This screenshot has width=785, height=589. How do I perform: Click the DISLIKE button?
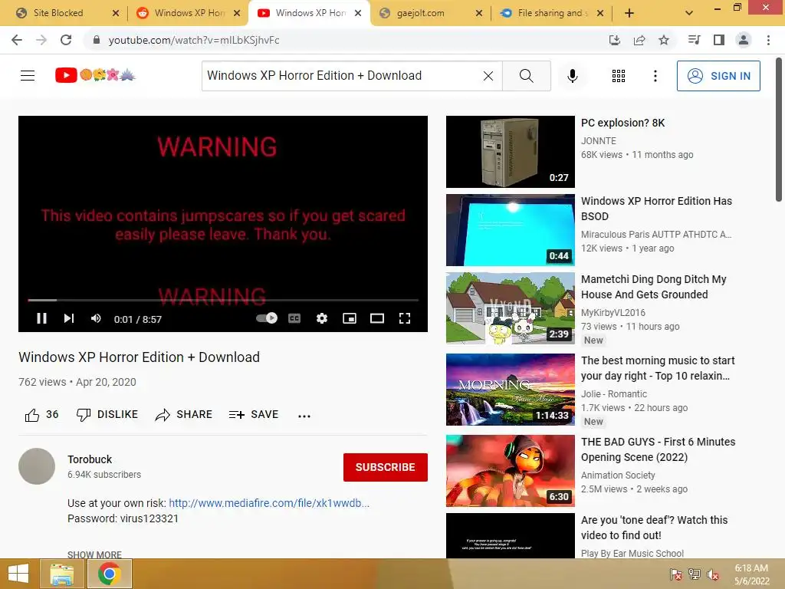pyautogui.click(x=107, y=415)
